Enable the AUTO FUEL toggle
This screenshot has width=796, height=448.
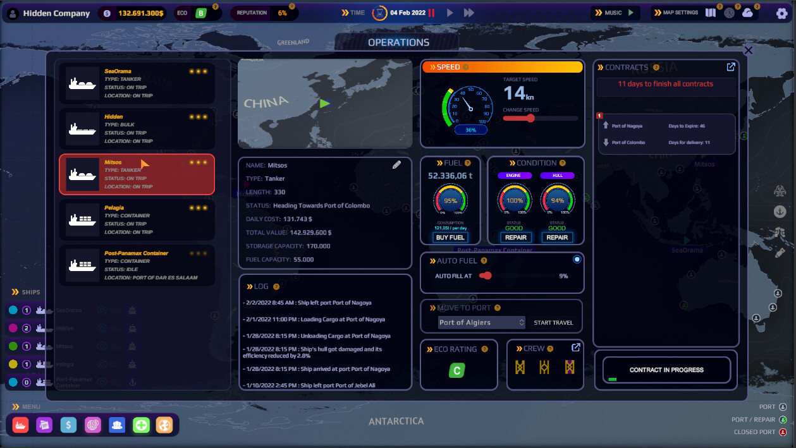click(x=577, y=259)
